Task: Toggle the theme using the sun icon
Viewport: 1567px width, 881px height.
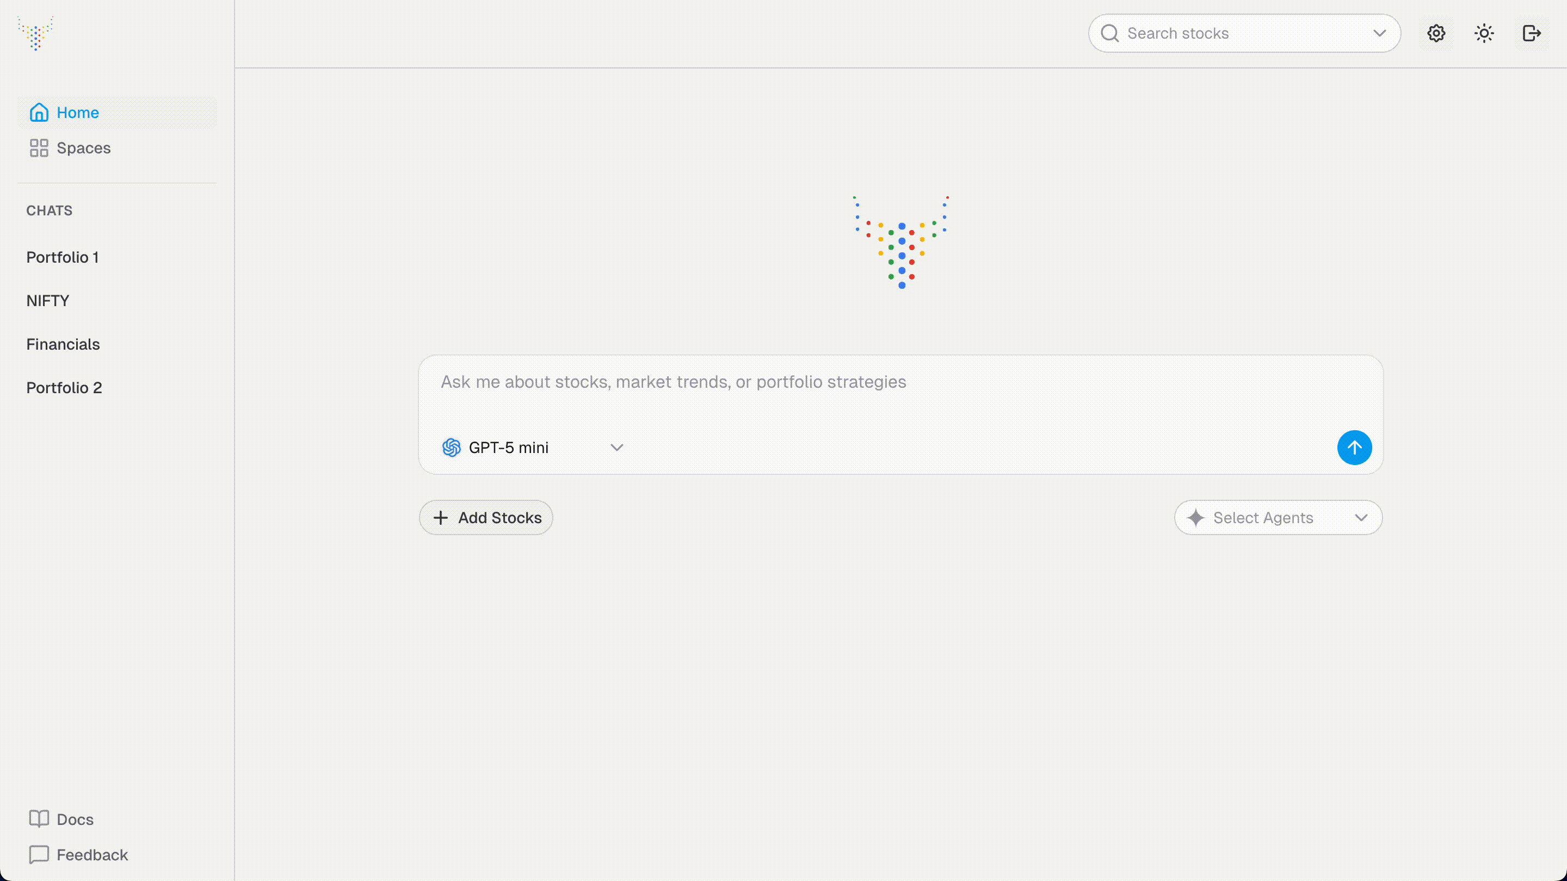Action: pos(1484,33)
